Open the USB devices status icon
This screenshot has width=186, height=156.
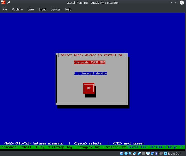pos(139,153)
